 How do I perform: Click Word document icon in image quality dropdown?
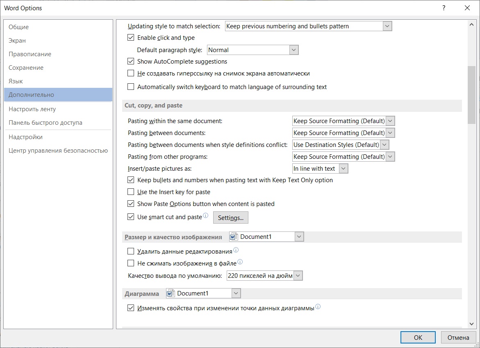(234, 237)
